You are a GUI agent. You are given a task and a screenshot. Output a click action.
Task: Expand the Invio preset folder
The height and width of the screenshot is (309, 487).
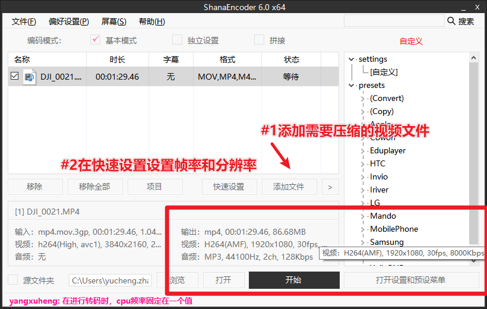362,177
